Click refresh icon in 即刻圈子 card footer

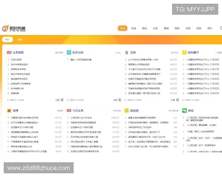(183, 100)
